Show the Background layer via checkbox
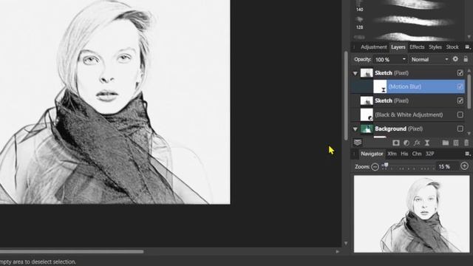 [460, 129]
